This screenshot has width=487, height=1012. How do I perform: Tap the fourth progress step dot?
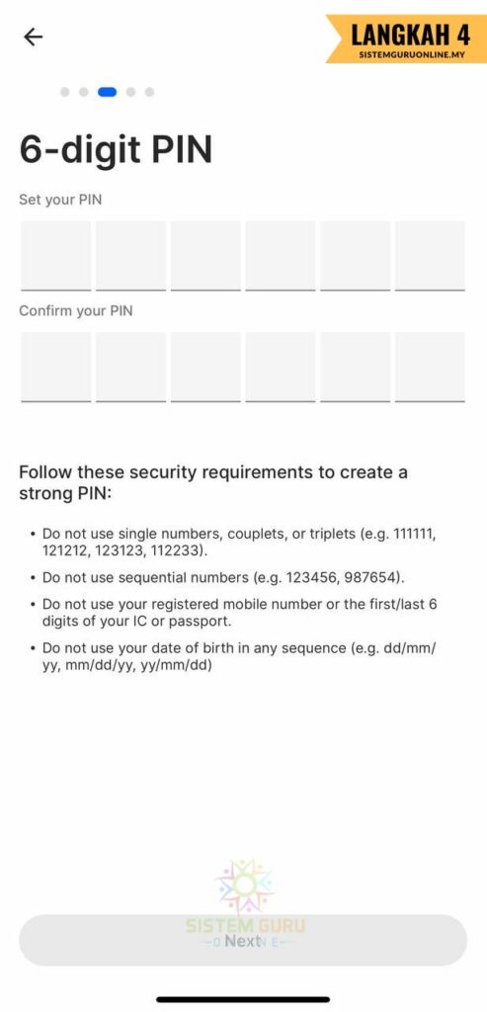point(131,92)
